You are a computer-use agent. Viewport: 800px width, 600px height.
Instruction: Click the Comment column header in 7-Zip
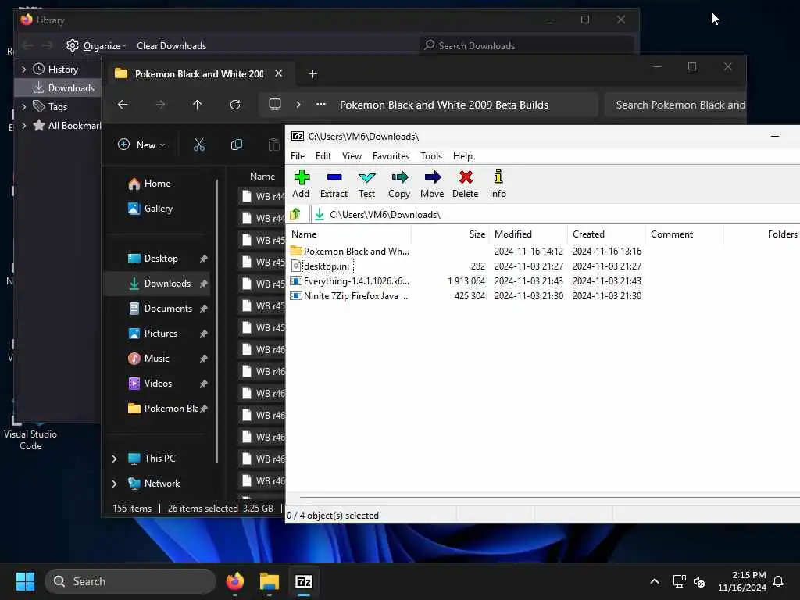click(x=684, y=234)
